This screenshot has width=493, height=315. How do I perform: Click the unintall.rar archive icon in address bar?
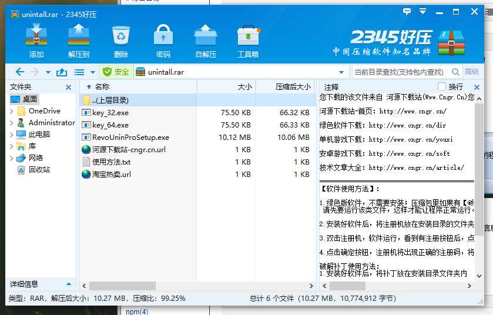[x=140, y=72]
